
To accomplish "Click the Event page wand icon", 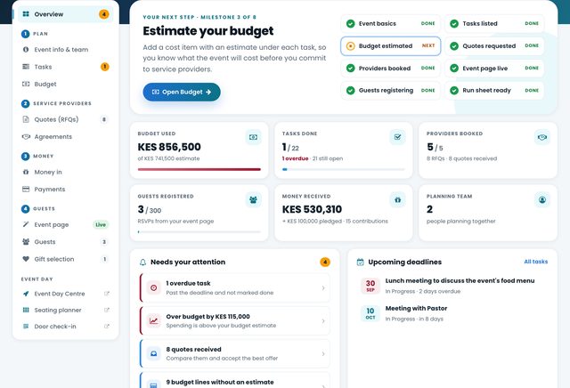I will pyautogui.click(x=26, y=224).
